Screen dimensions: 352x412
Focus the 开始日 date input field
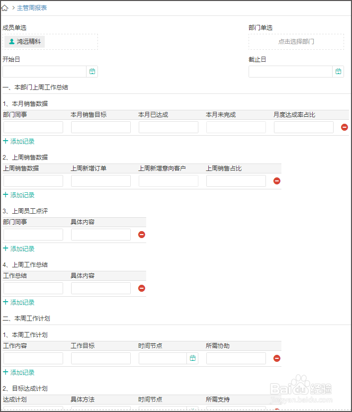(45, 72)
